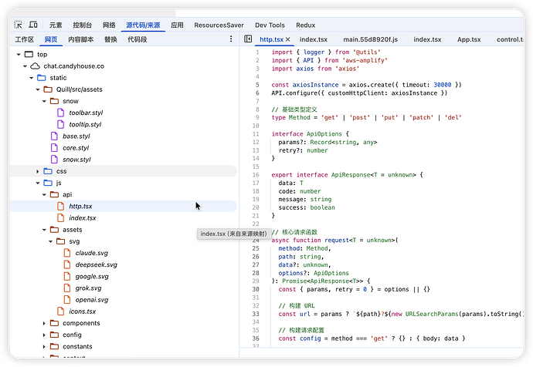
Task: Switch to the App.tsx editor tab
Action: (x=469, y=39)
